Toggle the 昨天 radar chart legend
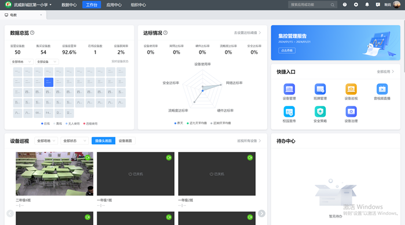Viewport: 405px width, 225px height. pyautogui.click(x=178, y=123)
